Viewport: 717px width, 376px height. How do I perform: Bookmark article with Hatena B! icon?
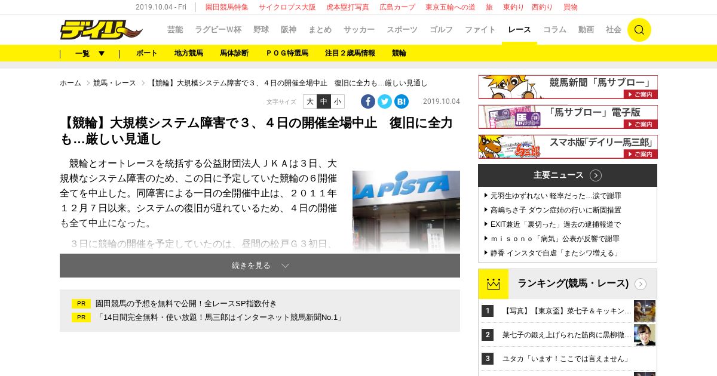[x=402, y=101]
